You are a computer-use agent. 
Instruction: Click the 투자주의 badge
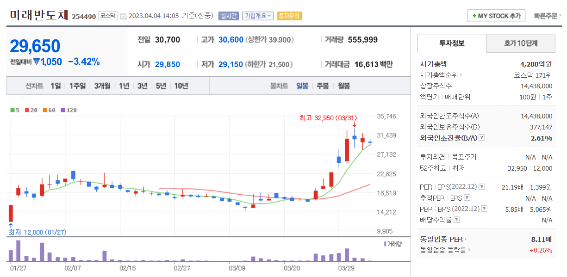click(x=289, y=16)
